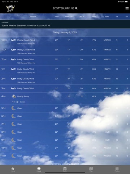The height and width of the screenshot is (174, 130).
Task: Tap the sunset icon beside 4:42
Action: 17,102
